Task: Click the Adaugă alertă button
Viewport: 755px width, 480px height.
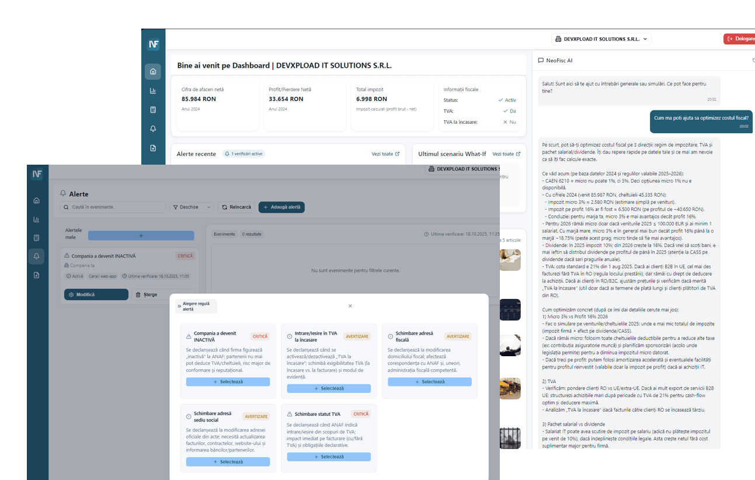Action: (x=281, y=207)
